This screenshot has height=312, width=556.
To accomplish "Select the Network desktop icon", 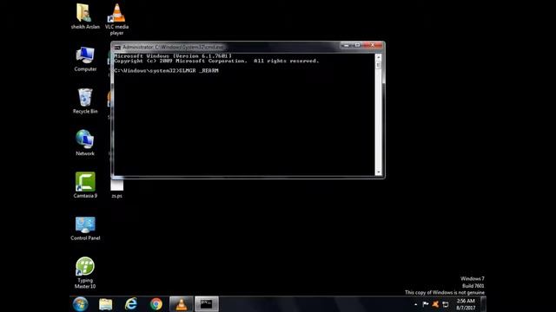I will pyautogui.click(x=85, y=143).
